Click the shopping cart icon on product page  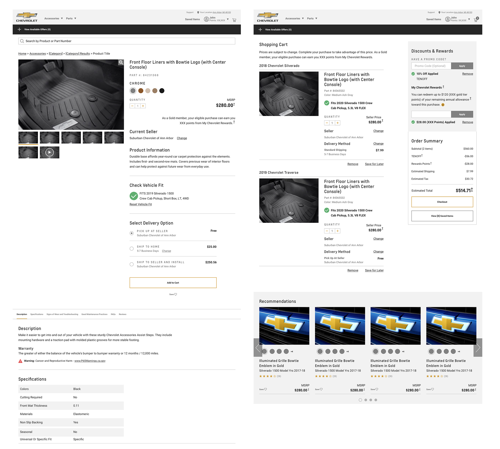point(234,20)
